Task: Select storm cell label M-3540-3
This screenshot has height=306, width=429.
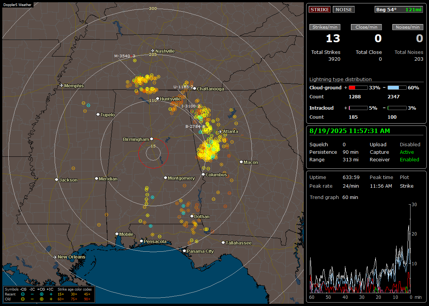Action: [125, 56]
